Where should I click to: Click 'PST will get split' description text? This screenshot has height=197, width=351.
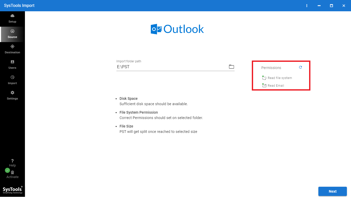(x=158, y=132)
